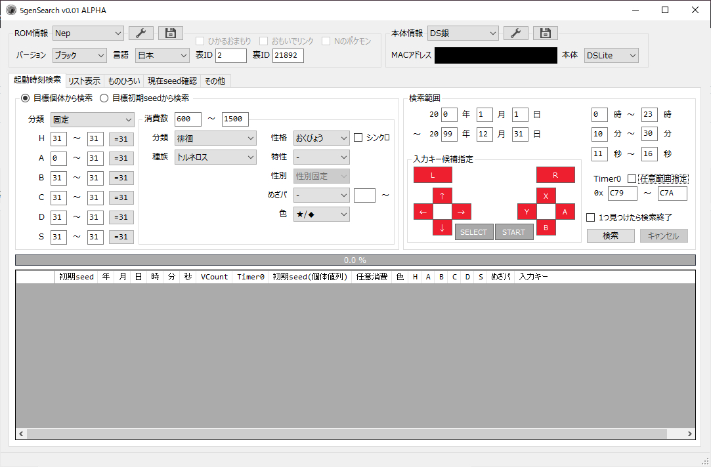
Task: Toggle the up arrow D-pad key
Action: pos(442,195)
